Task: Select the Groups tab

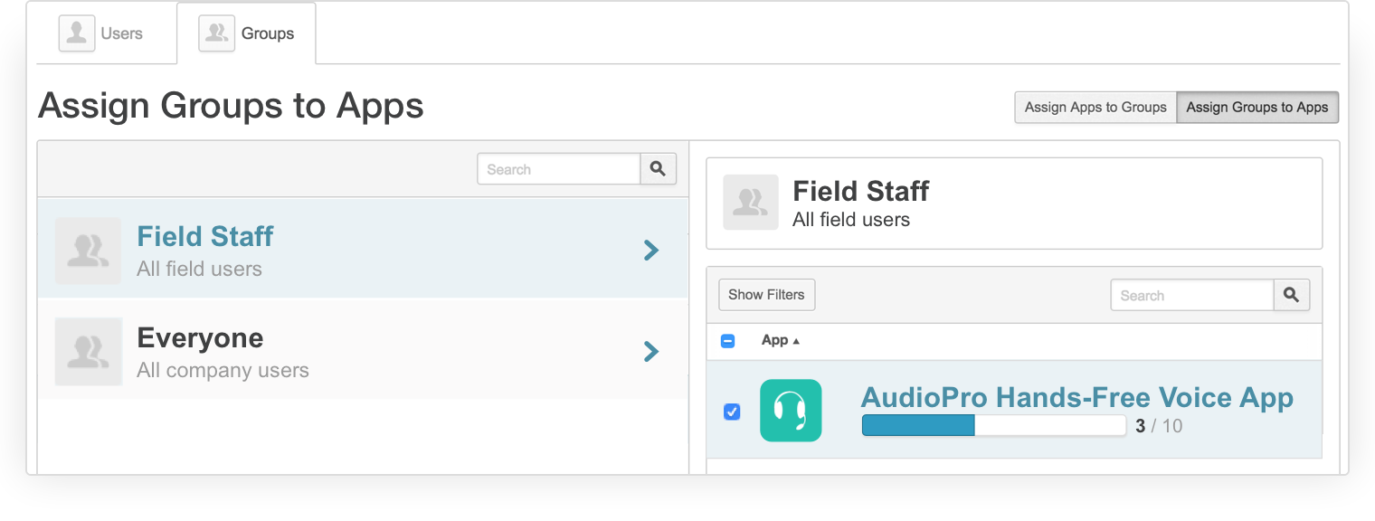Action: [246, 33]
